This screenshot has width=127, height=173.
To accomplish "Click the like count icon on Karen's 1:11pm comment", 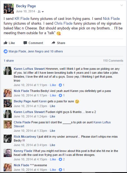I will tap(60, 85).
